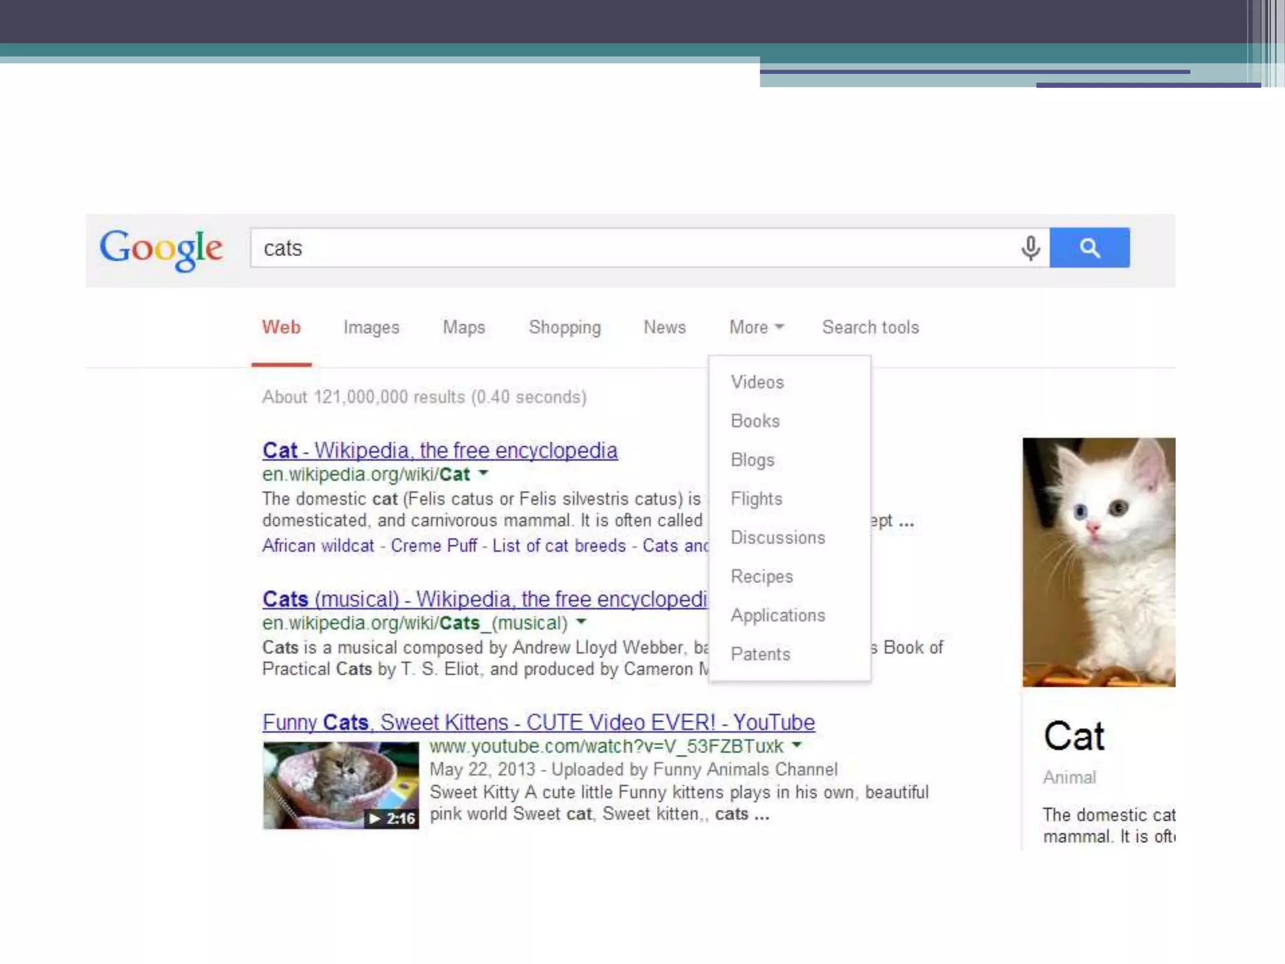This screenshot has height=964, width=1285.
Task: Select the Web tab
Action: pos(281,328)
